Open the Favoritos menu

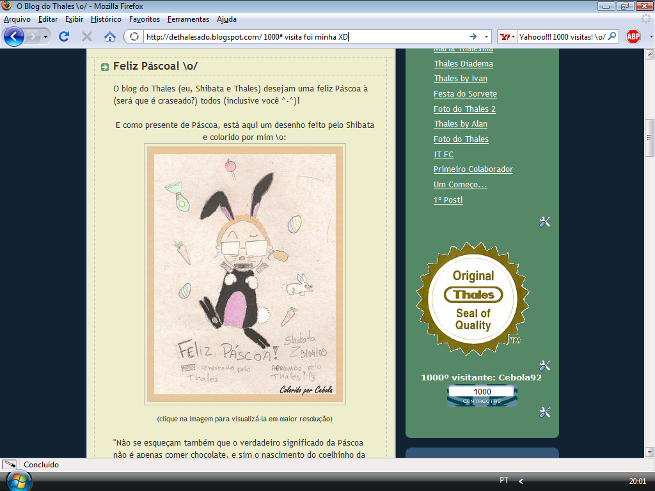click(145, 19)
